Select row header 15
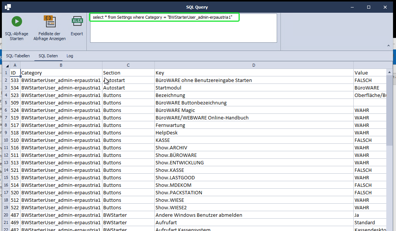 coord(6,178)
